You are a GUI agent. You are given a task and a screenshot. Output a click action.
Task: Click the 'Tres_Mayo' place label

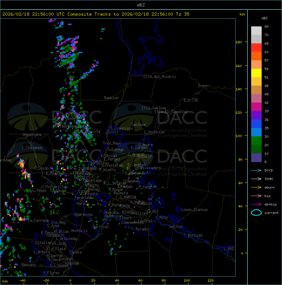click(x=112, y=143)
